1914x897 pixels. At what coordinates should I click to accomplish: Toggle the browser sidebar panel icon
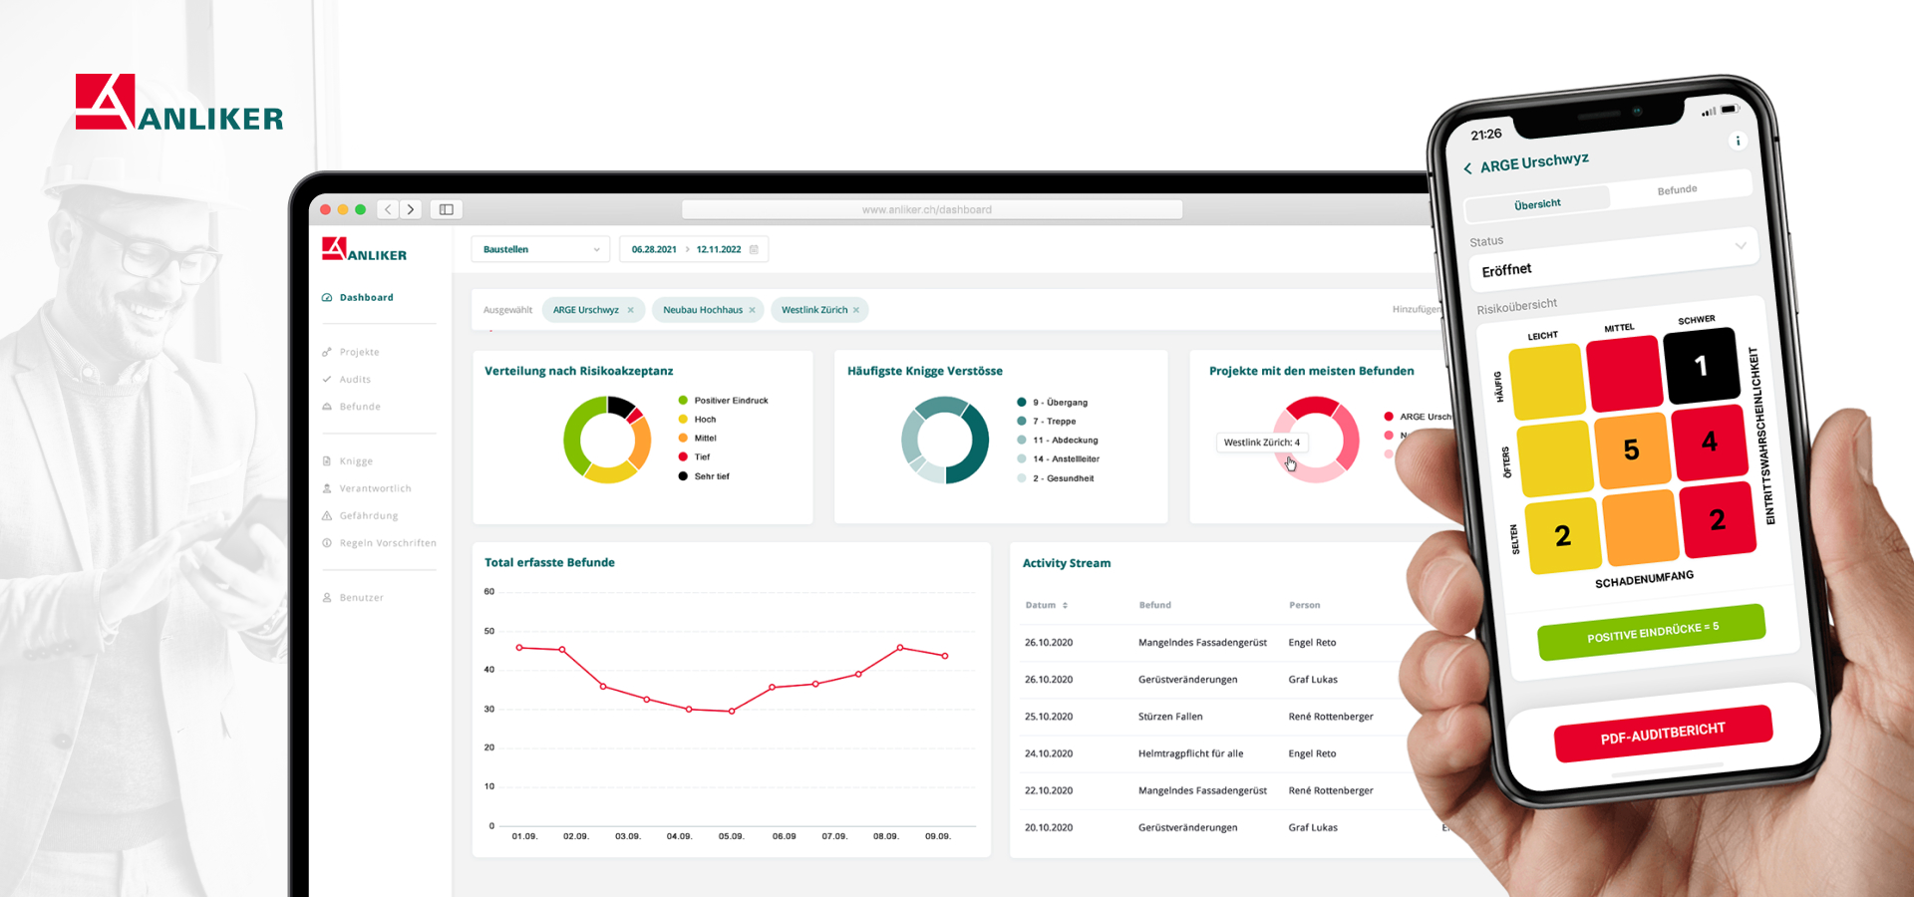point(447,209)
